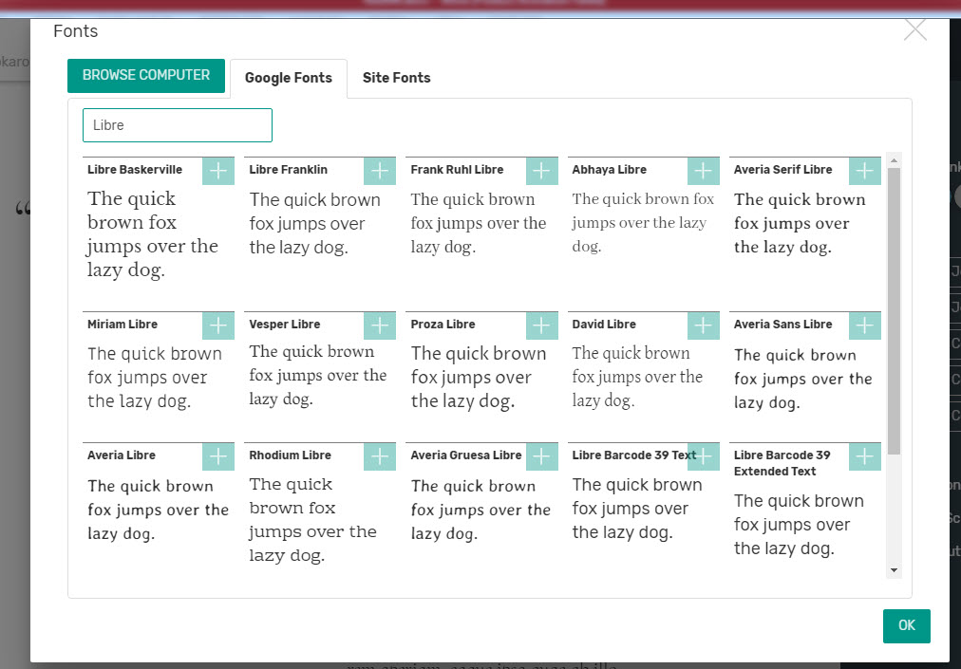Click plus icon for Vesper Libre
Viewport: 961px width, 669px height.
coord(380,325)
